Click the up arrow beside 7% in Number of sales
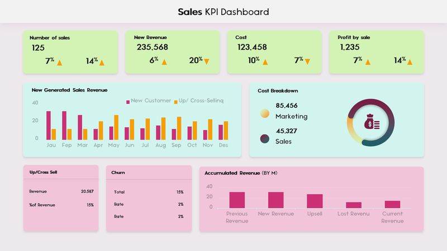The image size is (447, 251). pos(59,62)
